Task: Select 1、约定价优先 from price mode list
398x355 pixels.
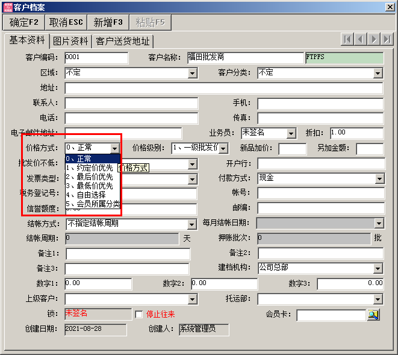Action: (90, 168)
